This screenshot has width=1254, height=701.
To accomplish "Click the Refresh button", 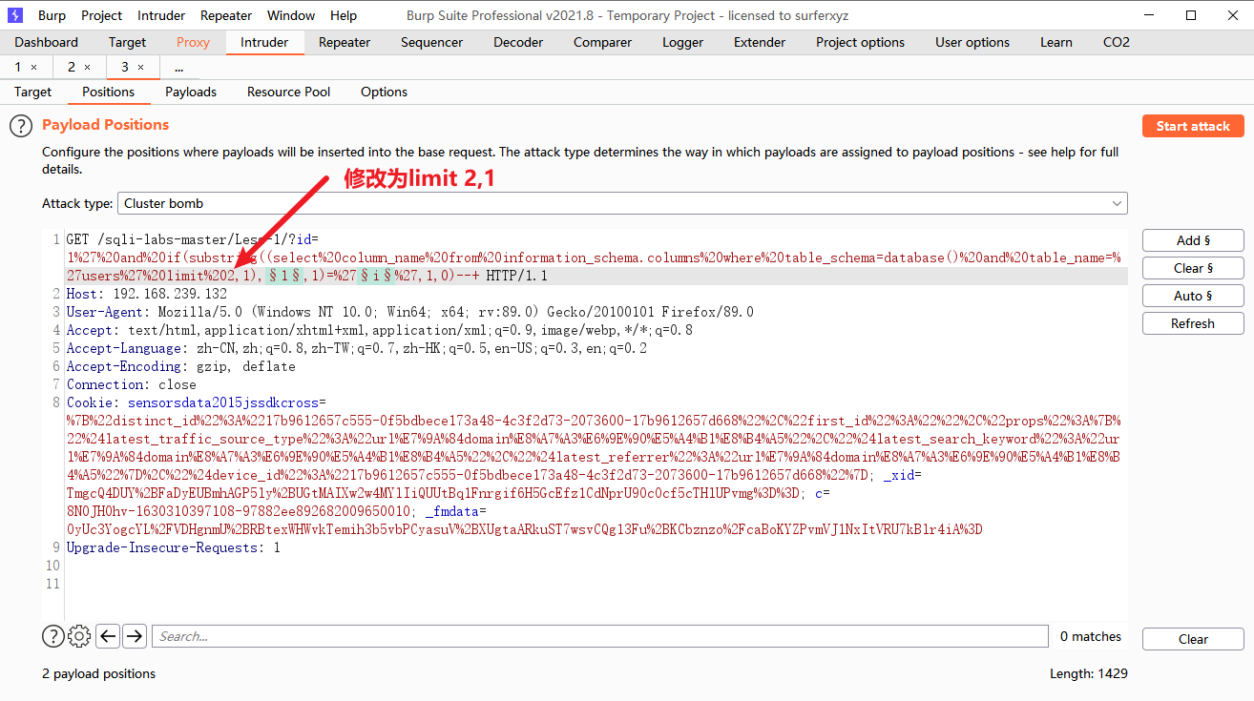I will pyautogui.click(x=1193, y=323).
